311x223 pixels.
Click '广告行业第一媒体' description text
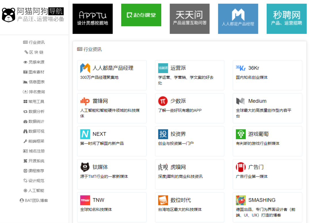coord(252,176)
